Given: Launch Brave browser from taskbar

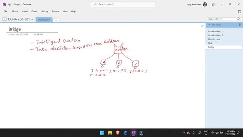Looking at the screenshot, I should pos(118,133).
